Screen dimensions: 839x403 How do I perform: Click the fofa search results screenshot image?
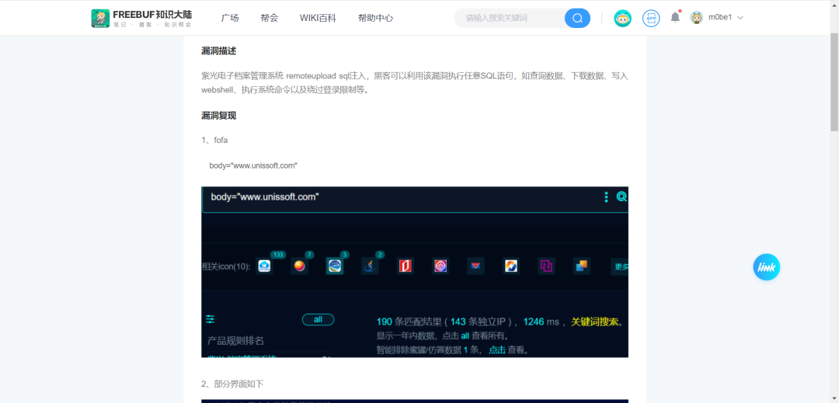(415, 272)
